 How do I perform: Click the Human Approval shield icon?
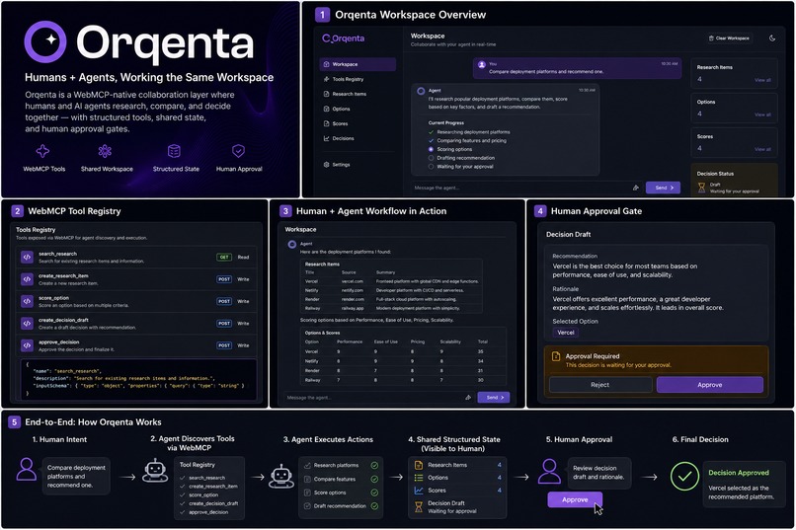click(239, 151)
